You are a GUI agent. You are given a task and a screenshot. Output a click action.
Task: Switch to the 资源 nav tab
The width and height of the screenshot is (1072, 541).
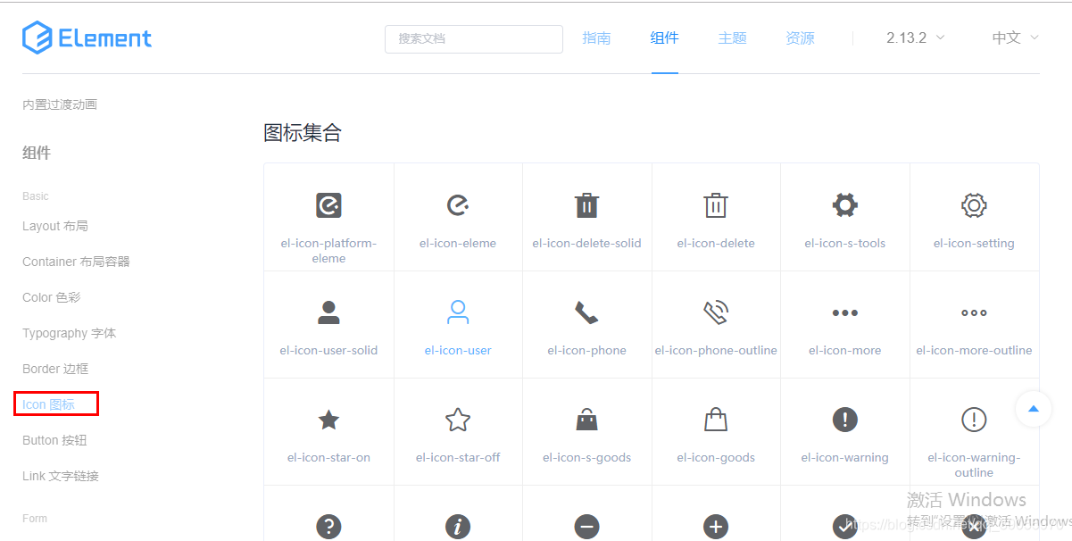tap(800, 37)
